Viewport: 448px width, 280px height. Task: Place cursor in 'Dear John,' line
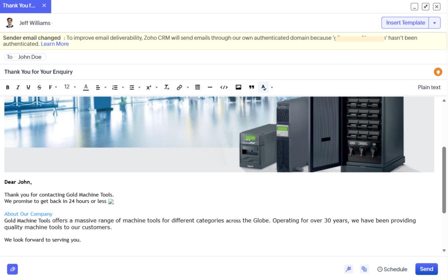(x=18, y=182)
